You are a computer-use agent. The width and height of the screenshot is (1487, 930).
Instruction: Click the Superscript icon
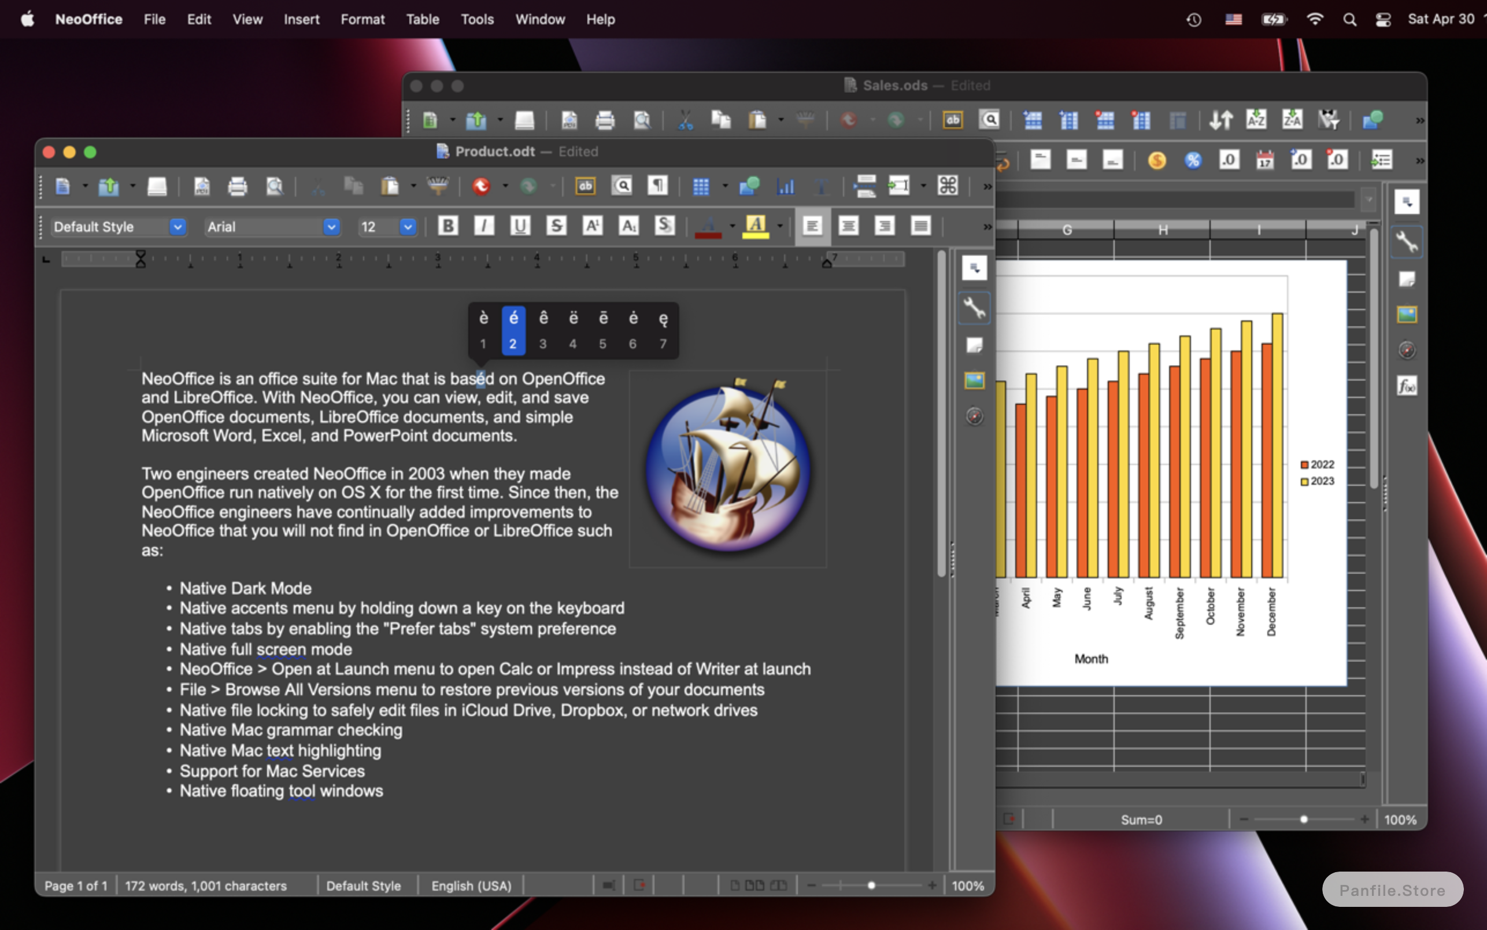click(x=593, y=226)
